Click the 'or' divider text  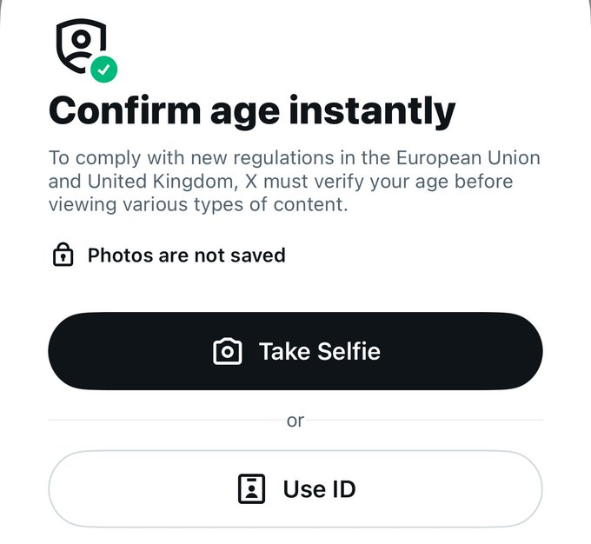click(295, 421)
